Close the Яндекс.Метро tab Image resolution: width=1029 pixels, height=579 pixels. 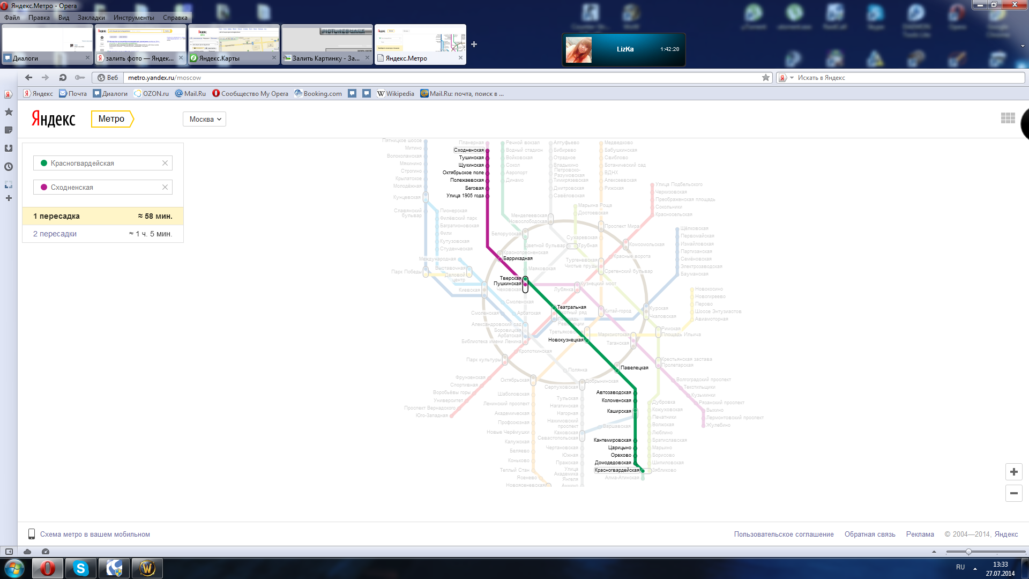(460, 58)
